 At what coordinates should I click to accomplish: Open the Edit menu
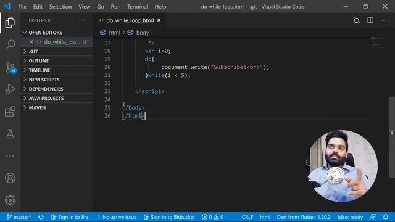tap(38, 7)
